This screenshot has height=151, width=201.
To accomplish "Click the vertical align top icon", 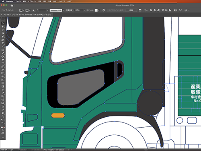I will [163, 10].
